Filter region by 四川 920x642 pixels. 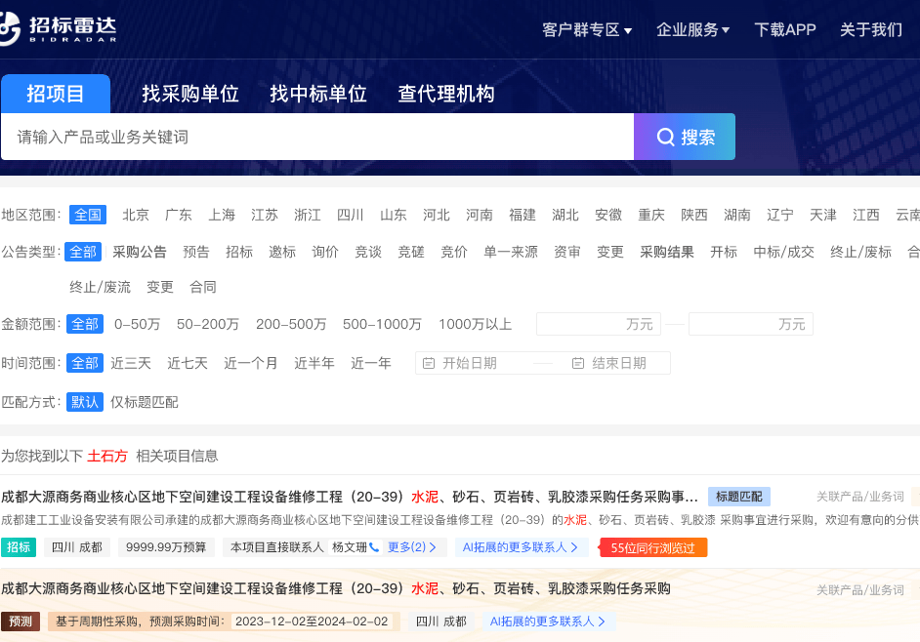tap(351, 216)
